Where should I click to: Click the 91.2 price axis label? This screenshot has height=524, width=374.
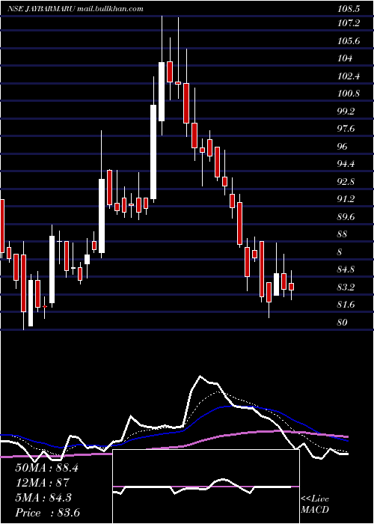346,199
